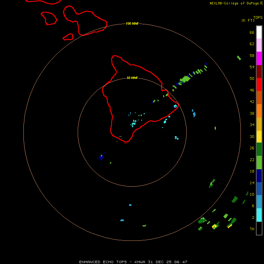Click the '22' legend value

pyautogui.click(x=252, y=160)
